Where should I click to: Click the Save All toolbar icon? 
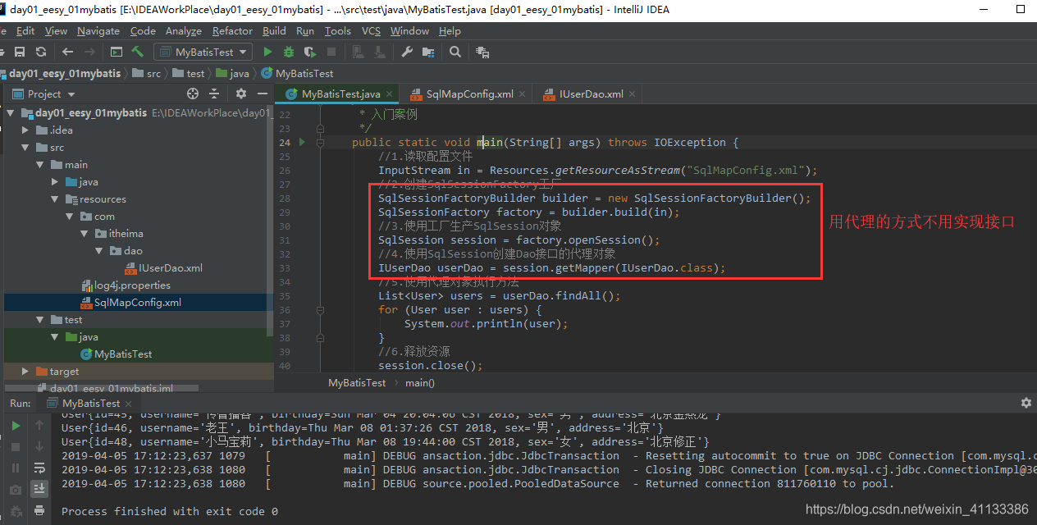point(20,52)
